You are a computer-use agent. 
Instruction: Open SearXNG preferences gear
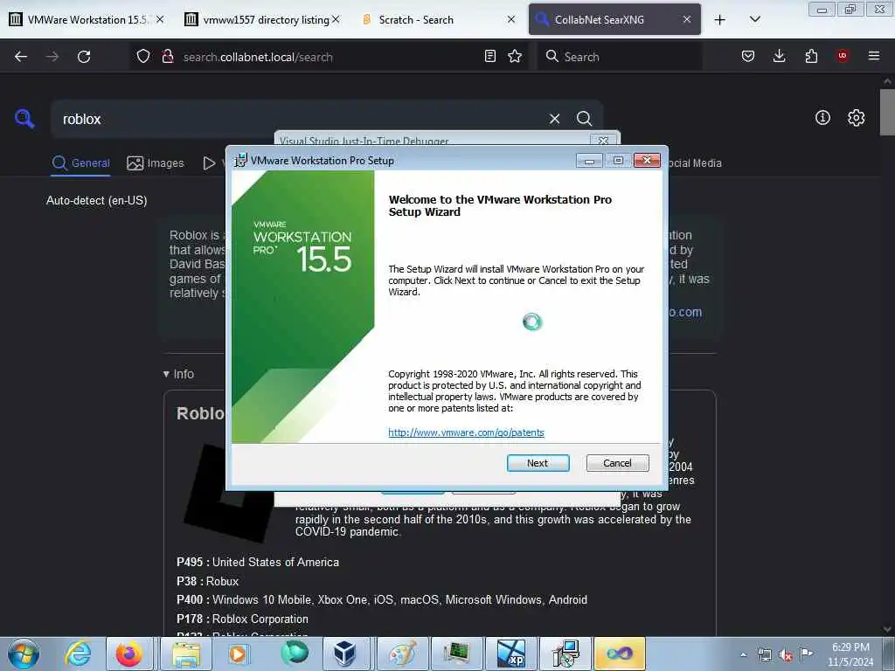coord(856,118)
